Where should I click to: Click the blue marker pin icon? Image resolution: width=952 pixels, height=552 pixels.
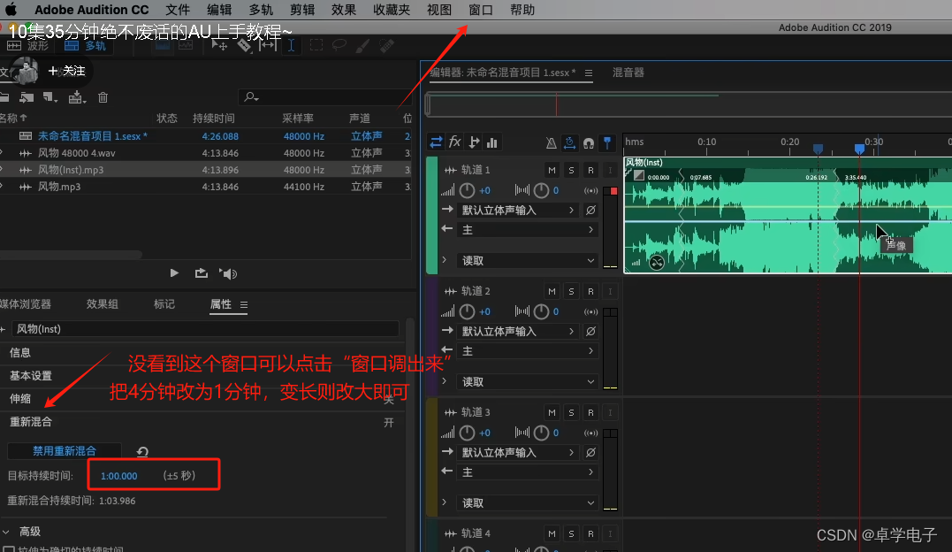[x=607, y=142]
